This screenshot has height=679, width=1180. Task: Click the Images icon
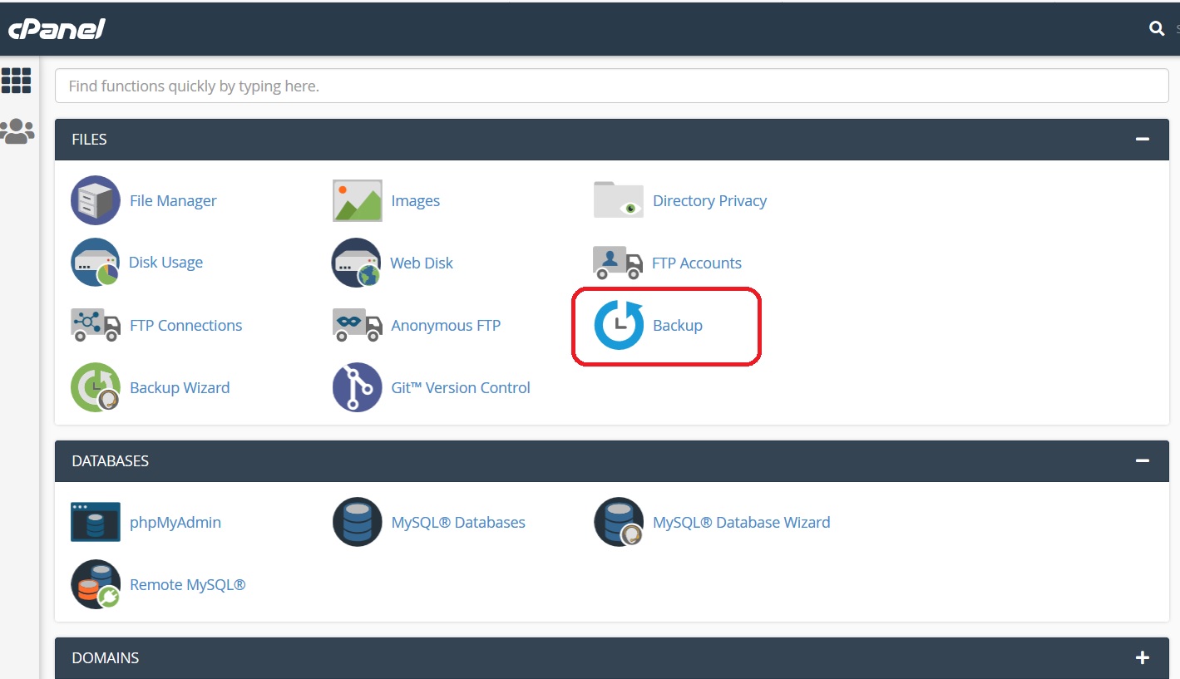click(x=357, y=200)
